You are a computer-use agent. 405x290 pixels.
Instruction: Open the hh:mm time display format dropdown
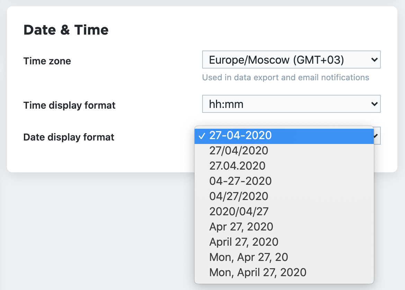[291, 104]
